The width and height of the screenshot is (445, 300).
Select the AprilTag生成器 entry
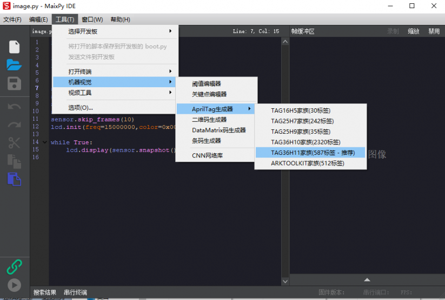pos(215,109)
